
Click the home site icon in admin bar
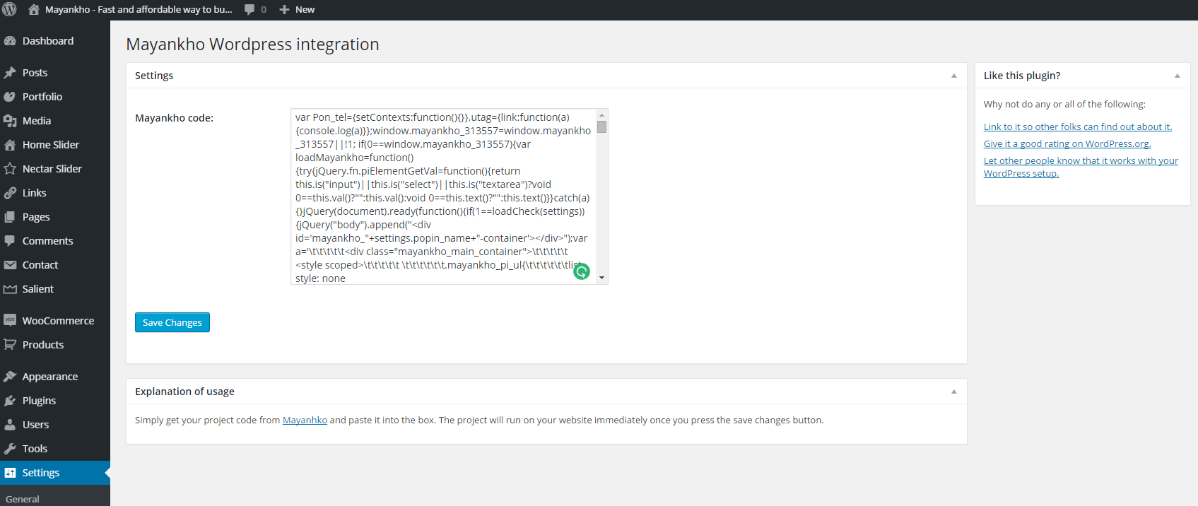click(x=33, y=9)
